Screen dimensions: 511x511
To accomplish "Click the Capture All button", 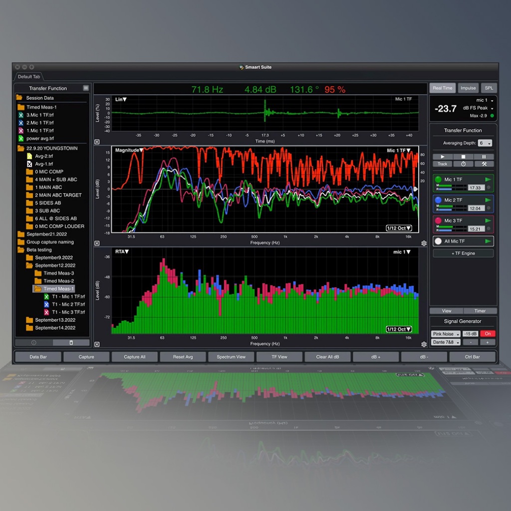I will click(x=134, y=357).
